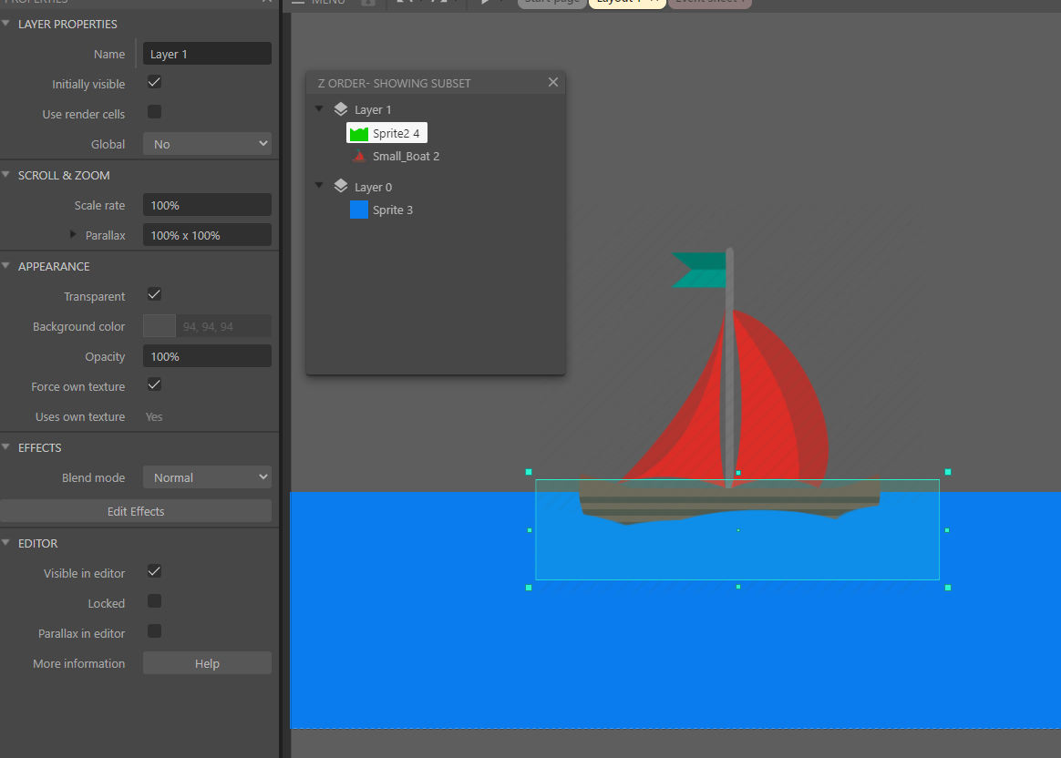The width and height of the screenshot is (1061, 758).
Task: Switch to the Event sheet 1 tab
Action: [709, 3]
